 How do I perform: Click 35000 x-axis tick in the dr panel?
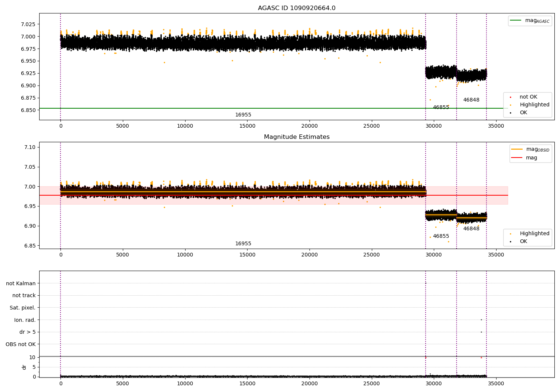[x=496, y=384]
